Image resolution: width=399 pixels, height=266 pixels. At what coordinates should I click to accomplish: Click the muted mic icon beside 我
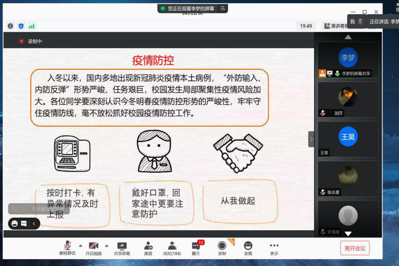pyautogui.click(x=360, y=21)
